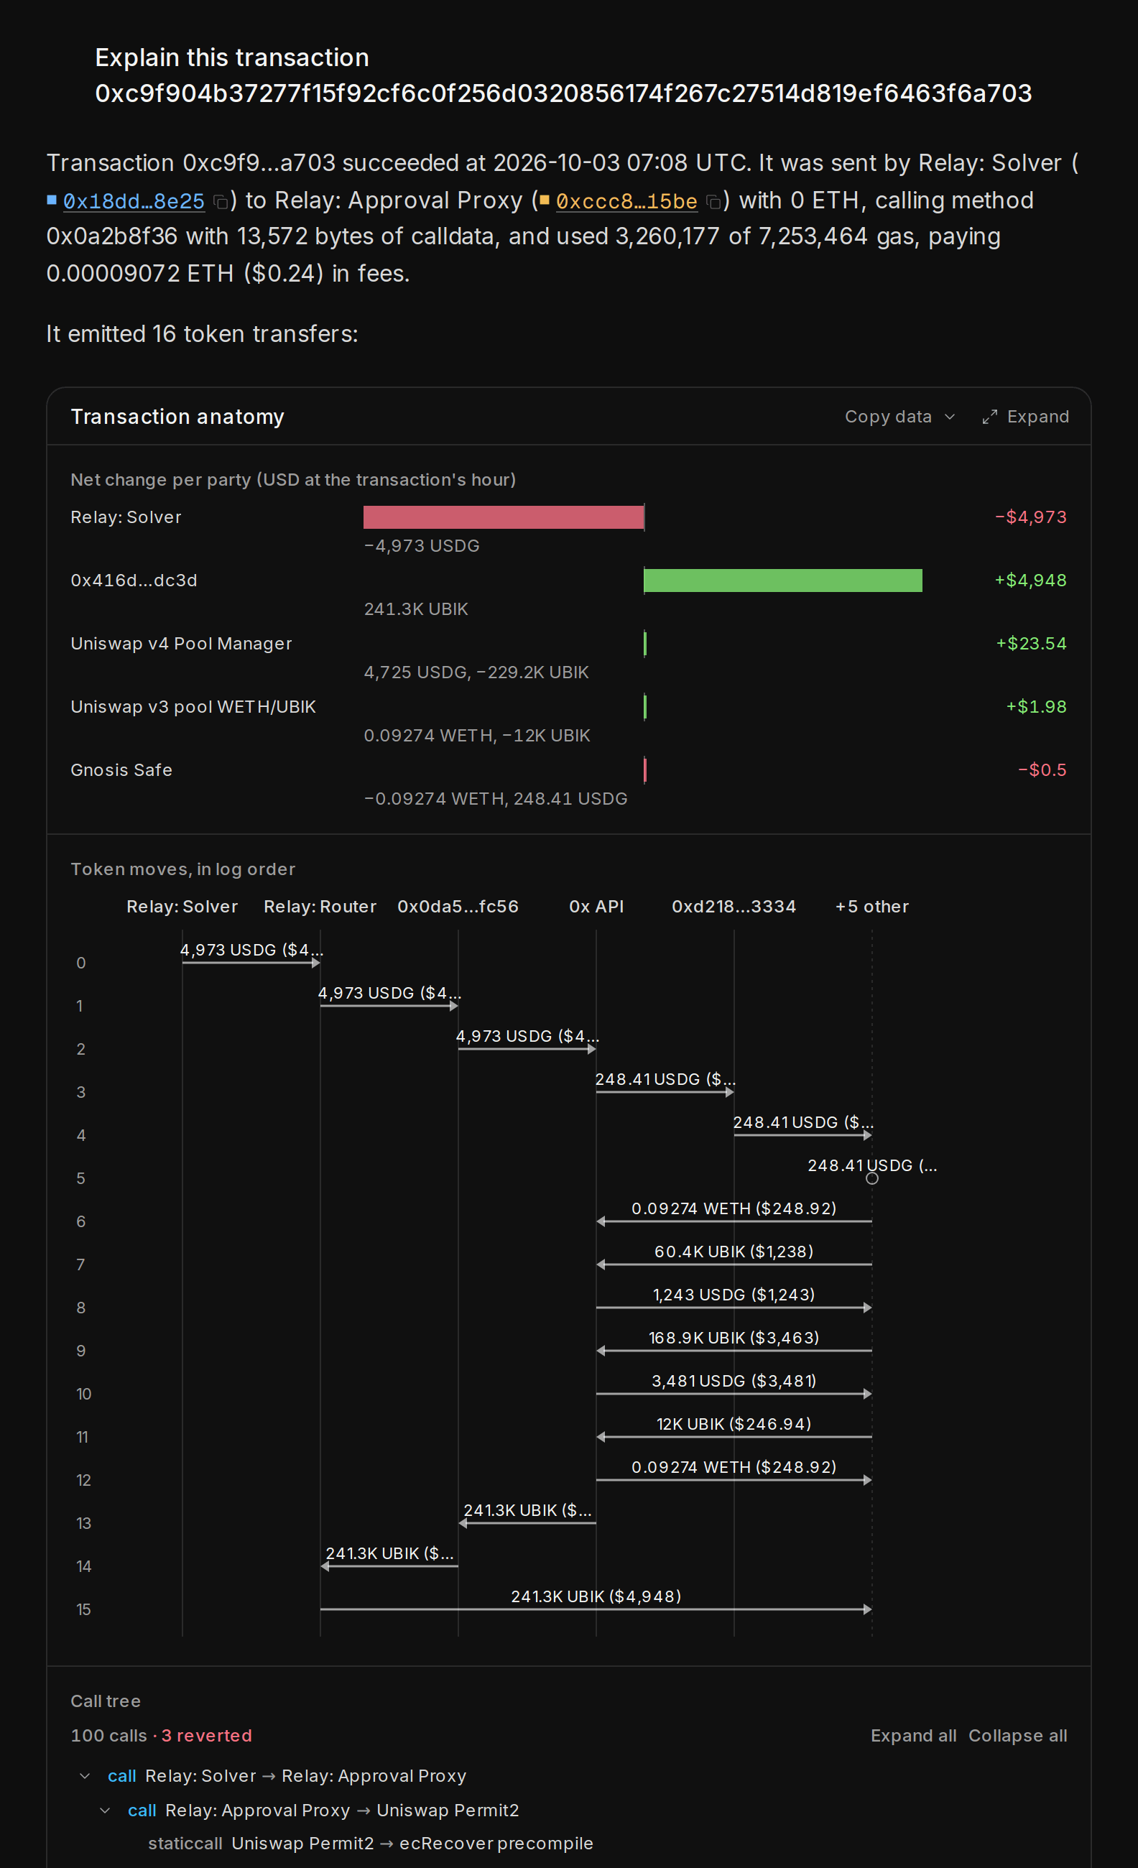Image resolution: width=1138 pixels, height=1868 pixels.
Task: Copy the 0x18dd…8e25 sender address
Action: 221,202
